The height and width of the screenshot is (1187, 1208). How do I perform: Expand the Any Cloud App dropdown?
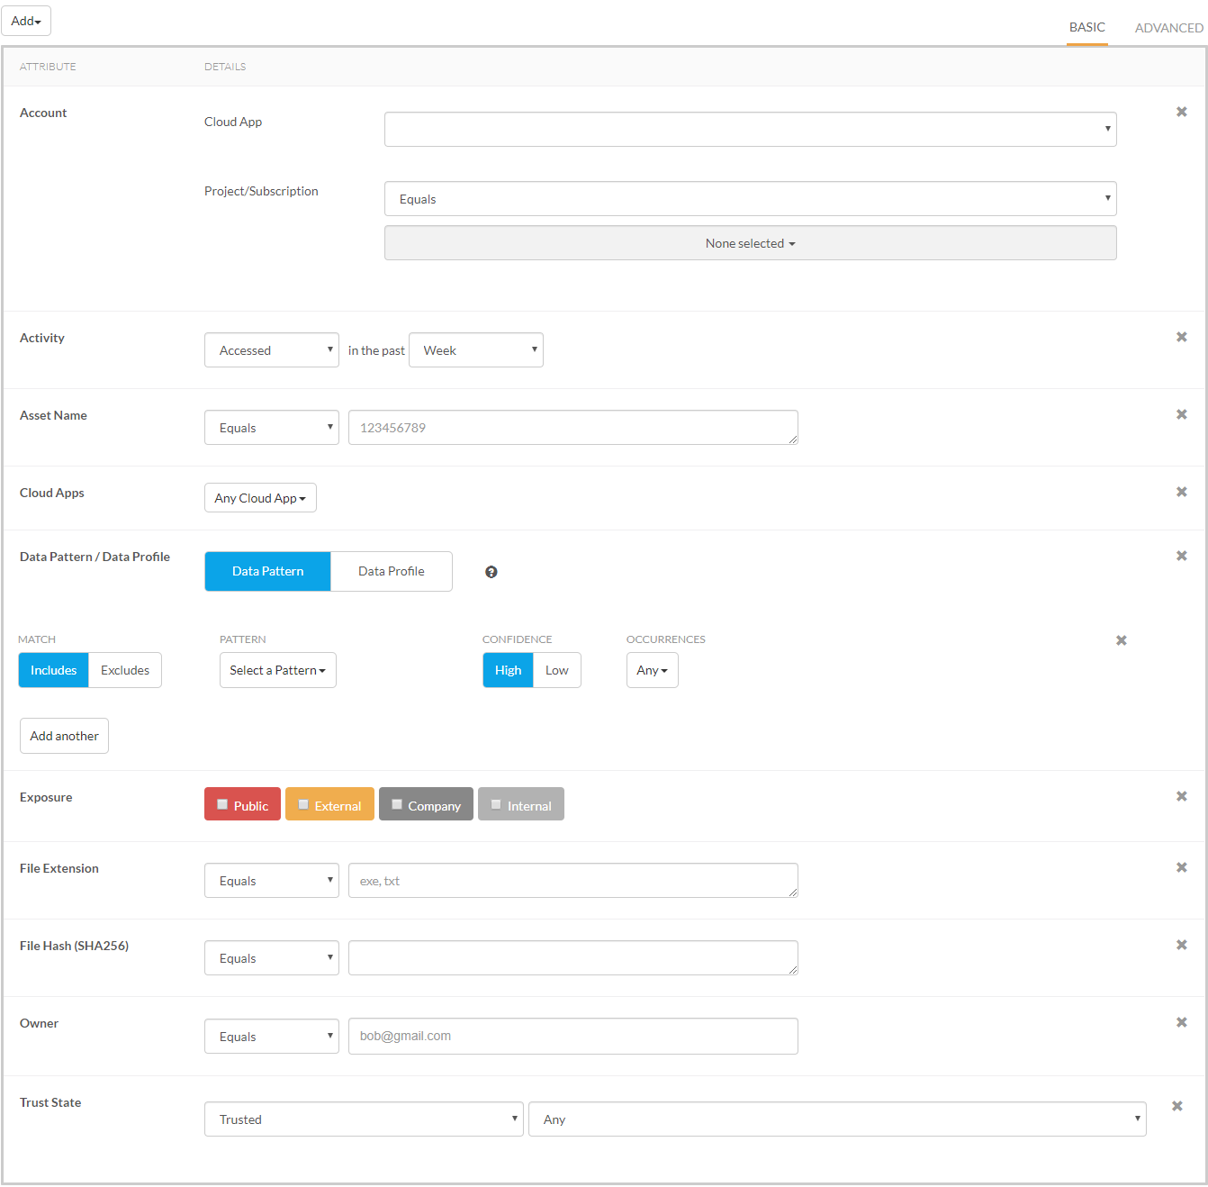click(260, 498)
